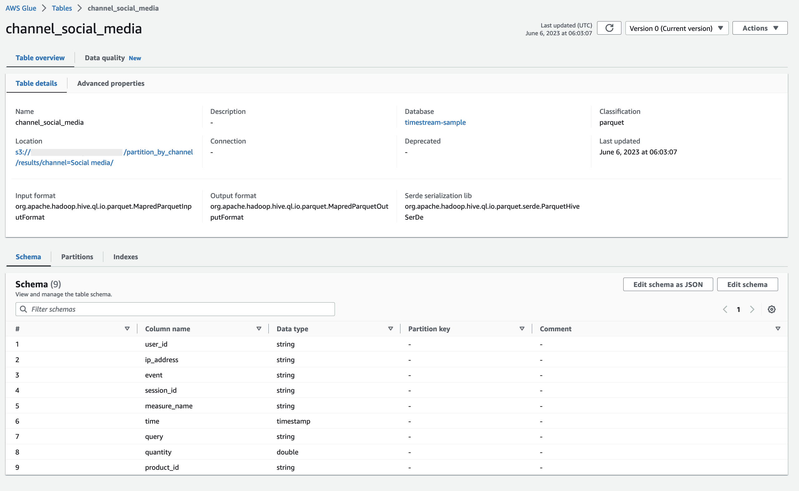Sort by Data type arrow
This screenshot has height=491, width=799.
[390, 328]
